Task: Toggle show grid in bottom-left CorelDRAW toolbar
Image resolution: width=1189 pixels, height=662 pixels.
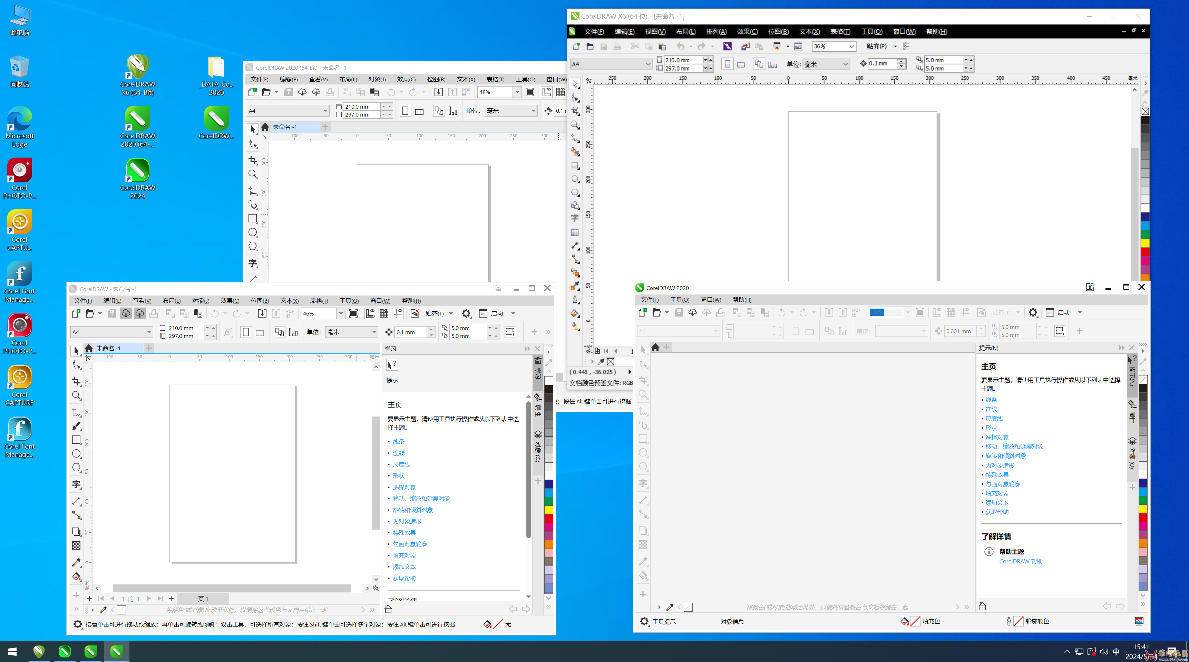Action: (x=383, y=313)
